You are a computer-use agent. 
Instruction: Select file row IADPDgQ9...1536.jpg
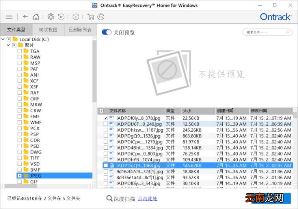click(197, 136)
